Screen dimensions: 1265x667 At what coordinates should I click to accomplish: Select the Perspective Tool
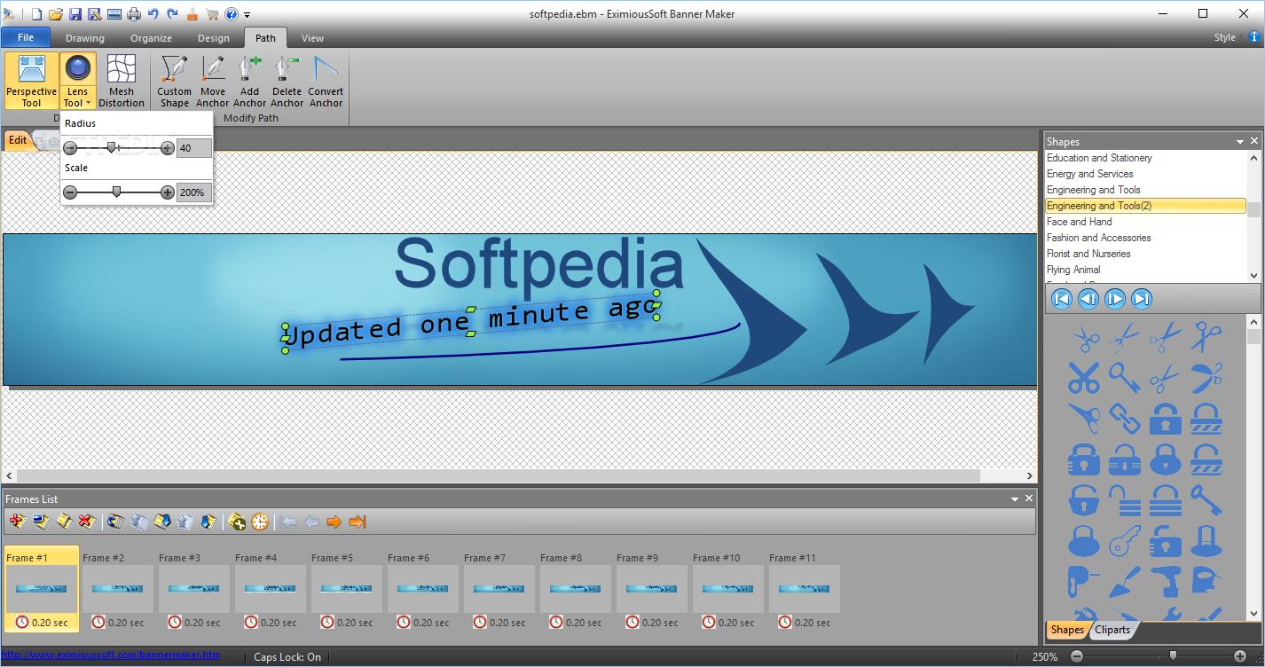pos(31,81)
